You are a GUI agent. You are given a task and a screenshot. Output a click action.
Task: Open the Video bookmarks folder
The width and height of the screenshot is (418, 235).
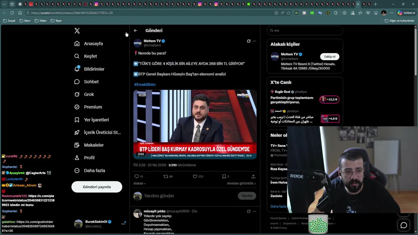point(40,21)
